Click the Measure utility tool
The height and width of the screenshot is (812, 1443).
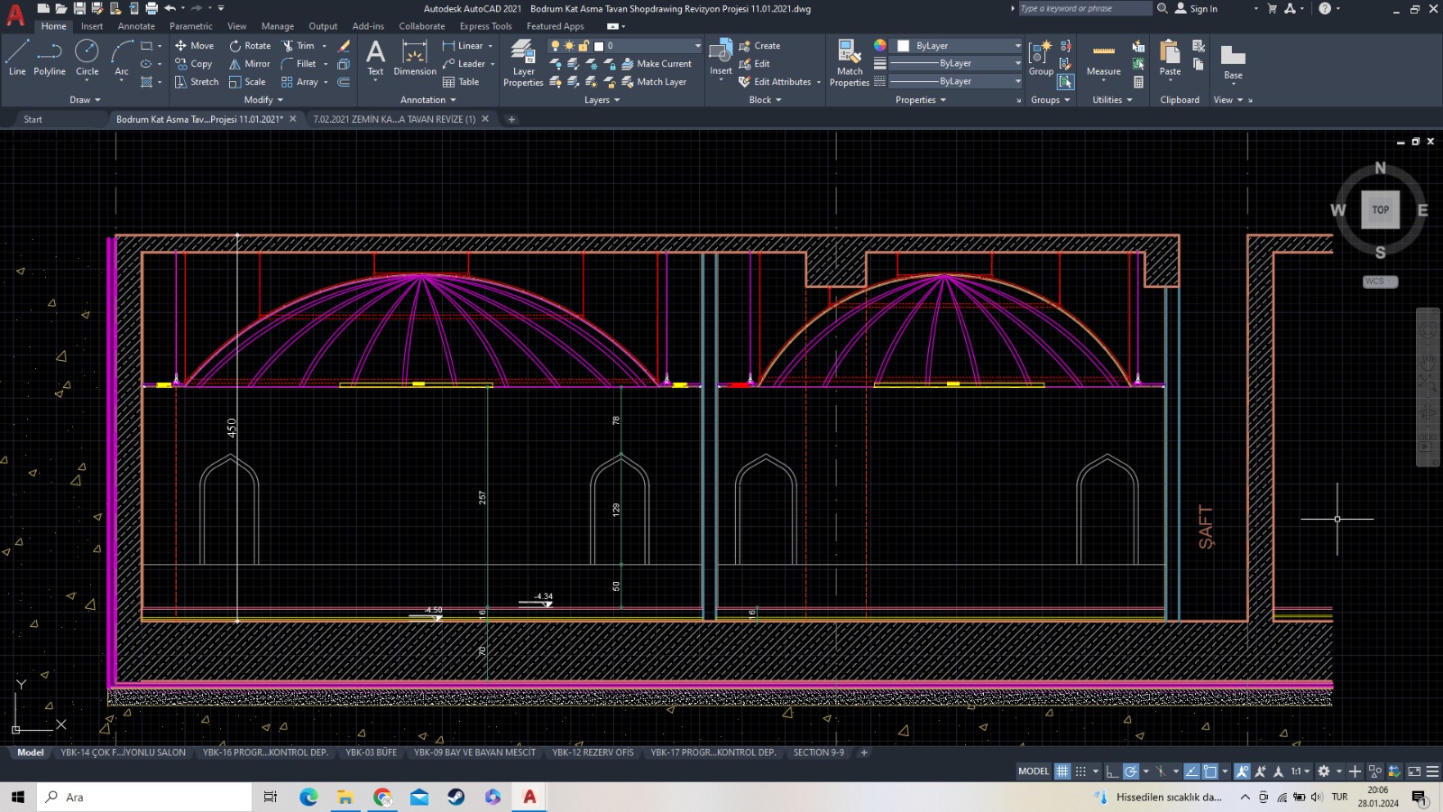[x=1103, y=60]
